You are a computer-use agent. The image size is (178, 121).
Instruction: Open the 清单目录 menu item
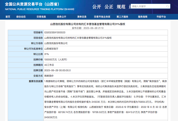(82, 17)
